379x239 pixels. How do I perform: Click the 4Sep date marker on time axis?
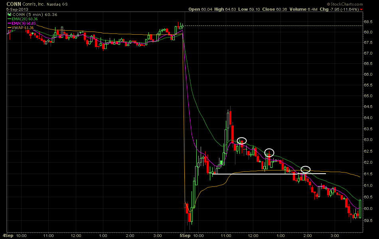click(x=8, y=236)
